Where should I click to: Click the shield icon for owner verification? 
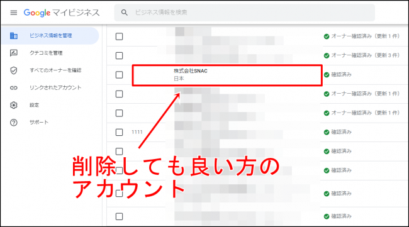(14, 70)
